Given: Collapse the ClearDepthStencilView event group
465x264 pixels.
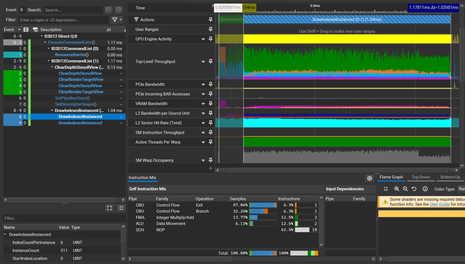Looking at the screenshot, I should pyautogui.click(x=52, y=67).
